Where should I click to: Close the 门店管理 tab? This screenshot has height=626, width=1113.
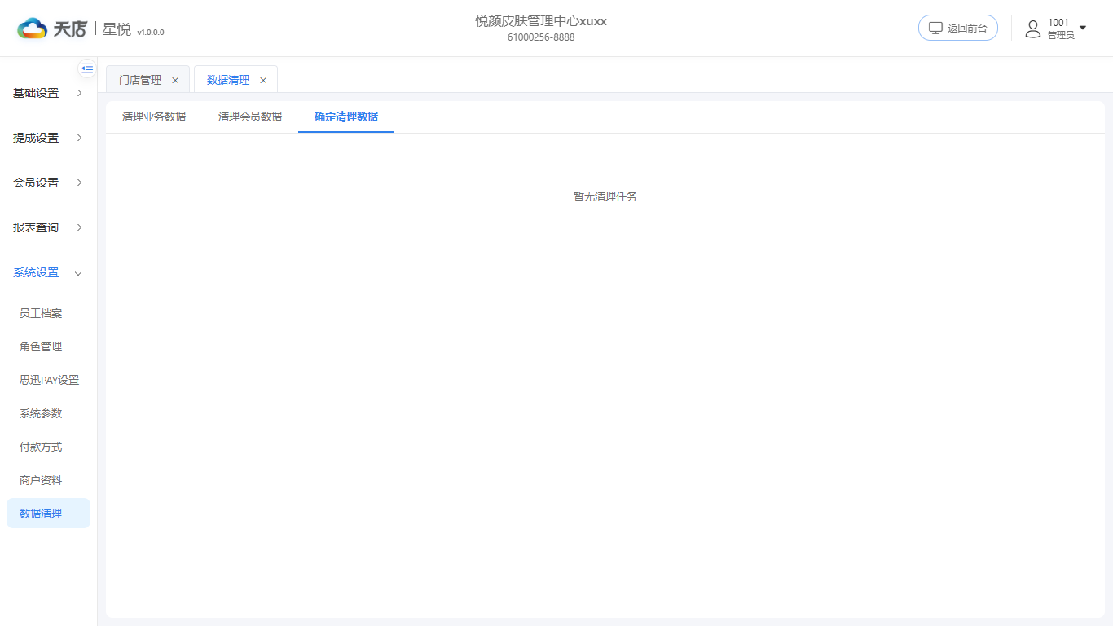pos(175,80)
